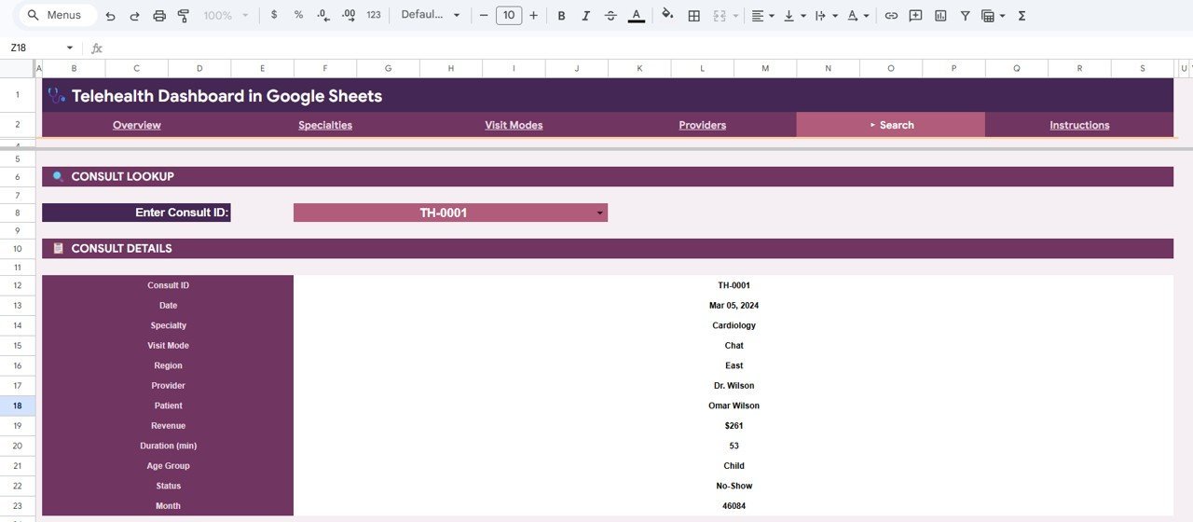Undo the last action
1193x522 pixels.
[111, 16]
